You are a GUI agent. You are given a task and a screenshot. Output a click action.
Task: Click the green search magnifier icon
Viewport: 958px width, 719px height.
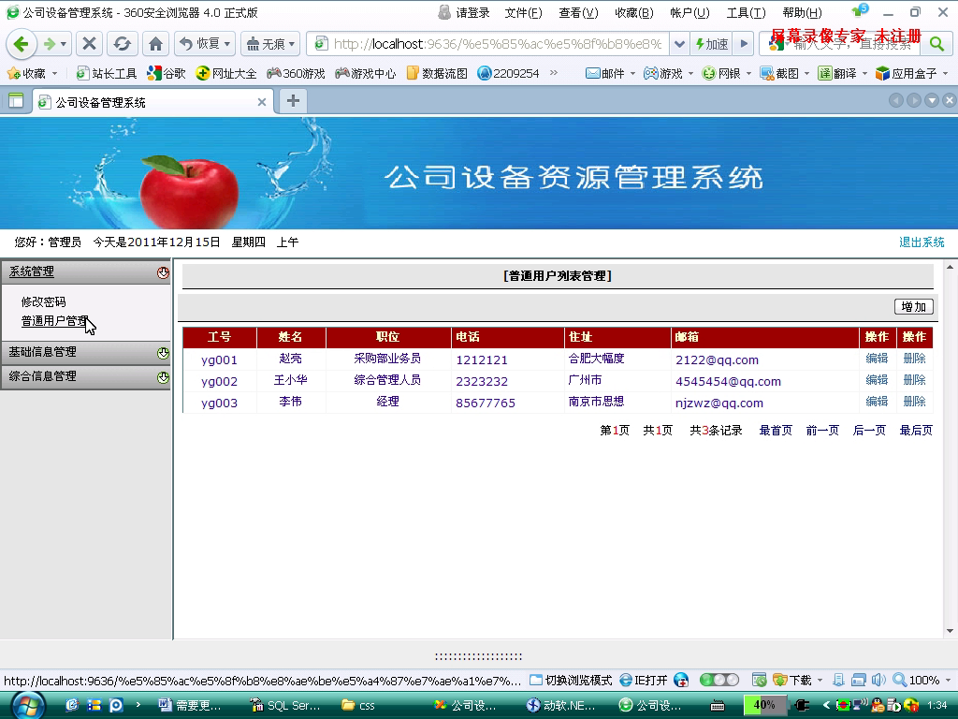936,44
